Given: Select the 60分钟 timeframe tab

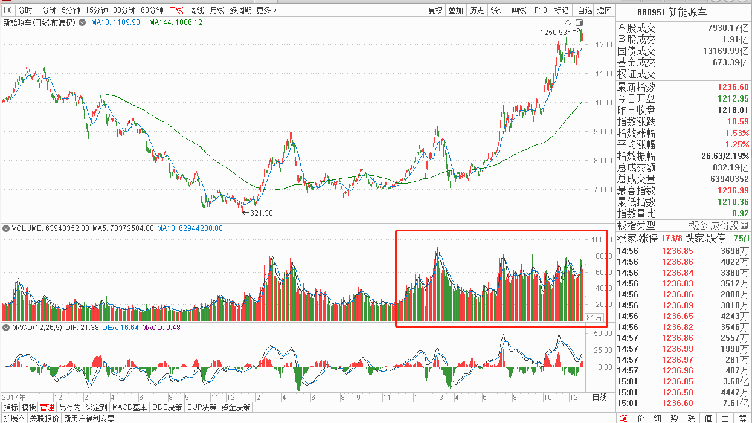Looking at the screenshot, I should (x=152, y=10).
